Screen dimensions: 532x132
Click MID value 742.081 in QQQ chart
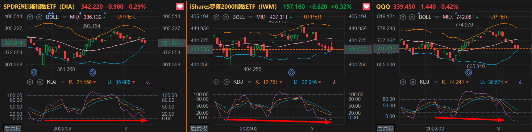click(465, 17)
